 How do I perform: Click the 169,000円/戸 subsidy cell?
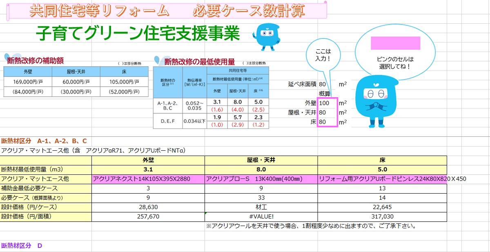tap(27, 82)
